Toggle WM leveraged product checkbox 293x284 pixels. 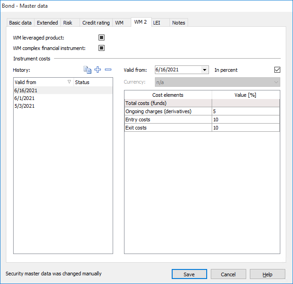[102, 38]
